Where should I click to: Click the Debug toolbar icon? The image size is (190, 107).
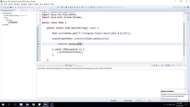(58, 7)
